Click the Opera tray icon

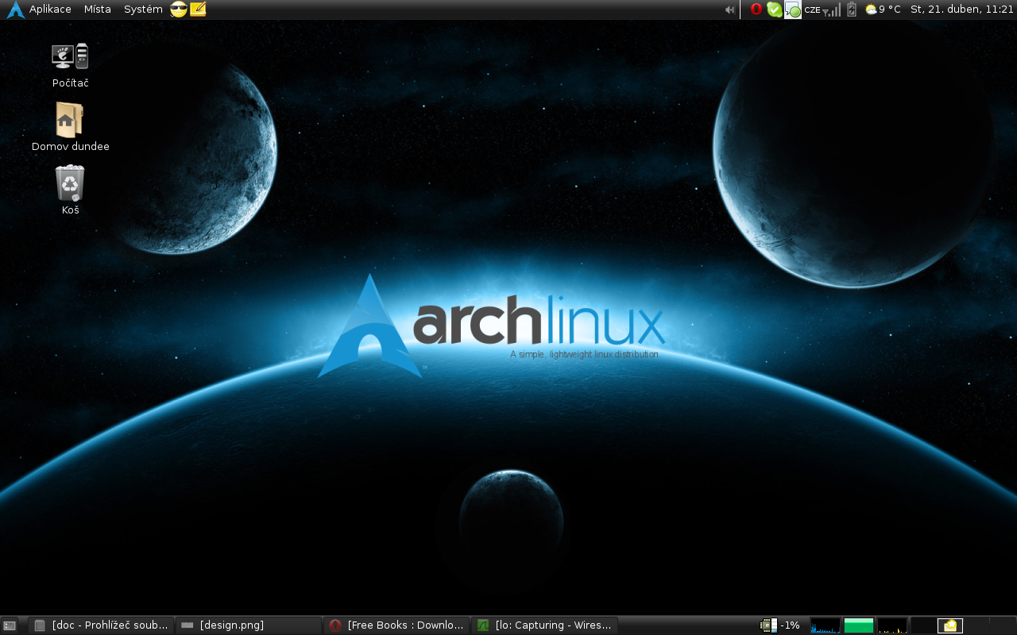756,10
